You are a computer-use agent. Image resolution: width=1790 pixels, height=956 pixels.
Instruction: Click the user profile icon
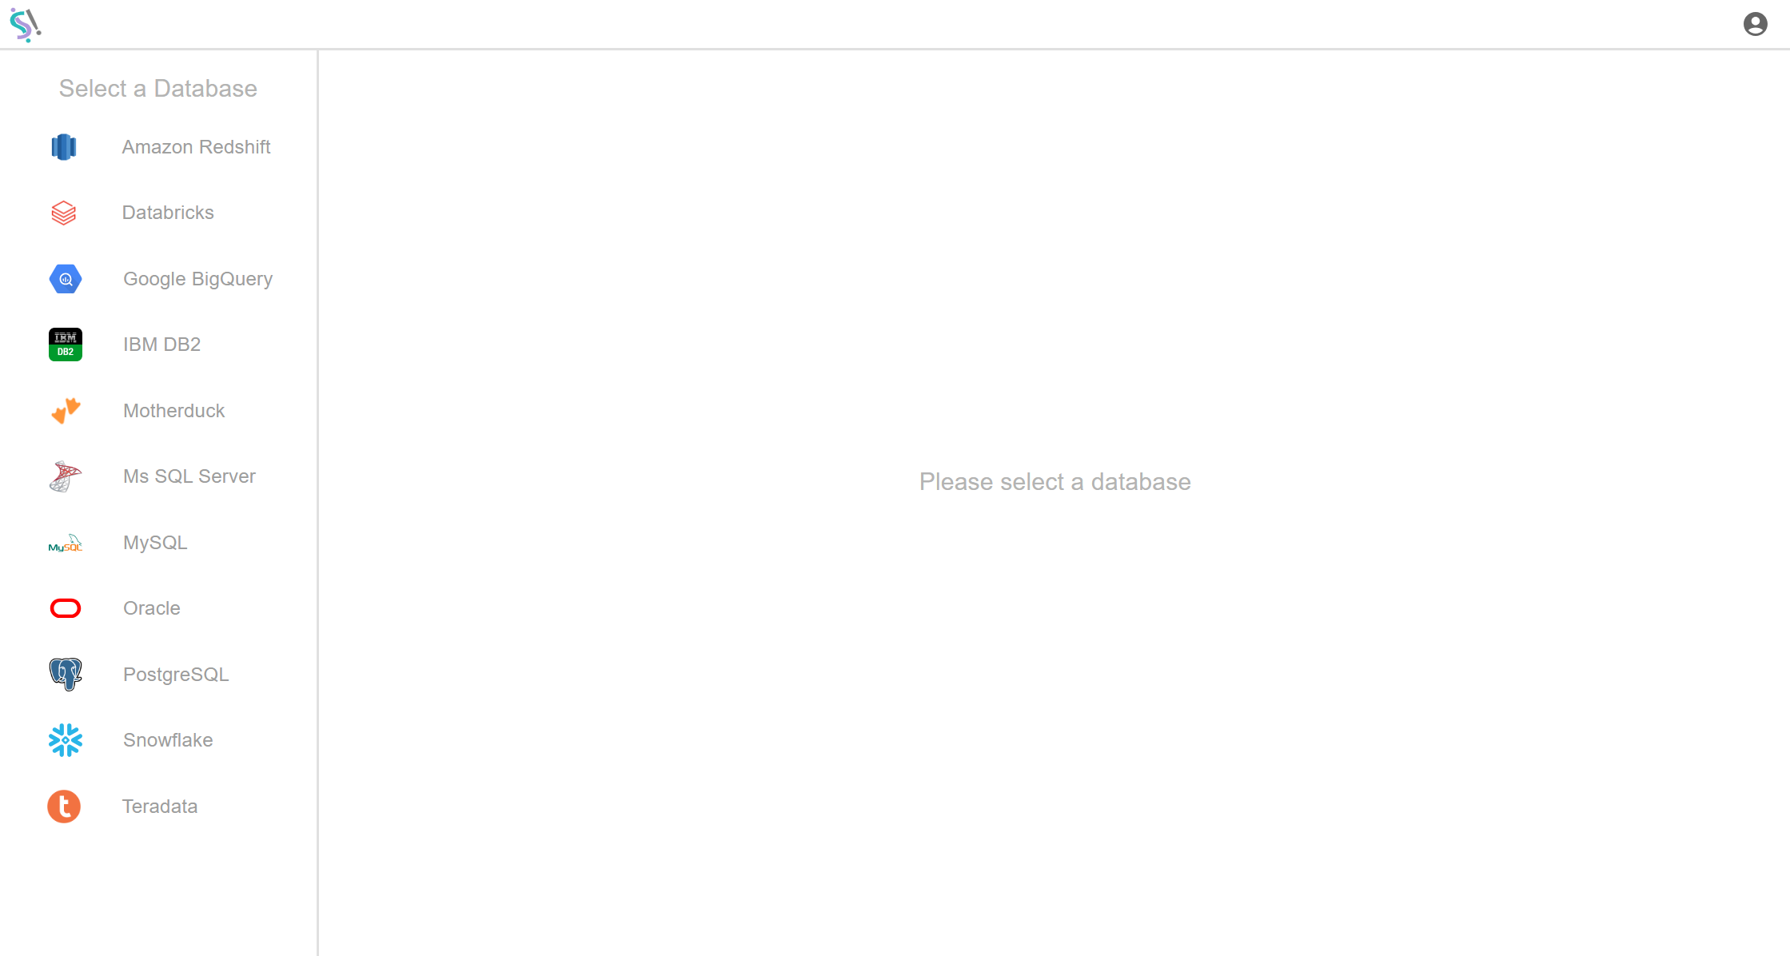click(x=1757, y=24)
